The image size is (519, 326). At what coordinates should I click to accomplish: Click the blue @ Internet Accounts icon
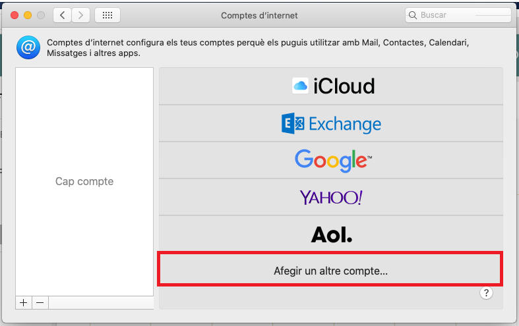(28, 47)
